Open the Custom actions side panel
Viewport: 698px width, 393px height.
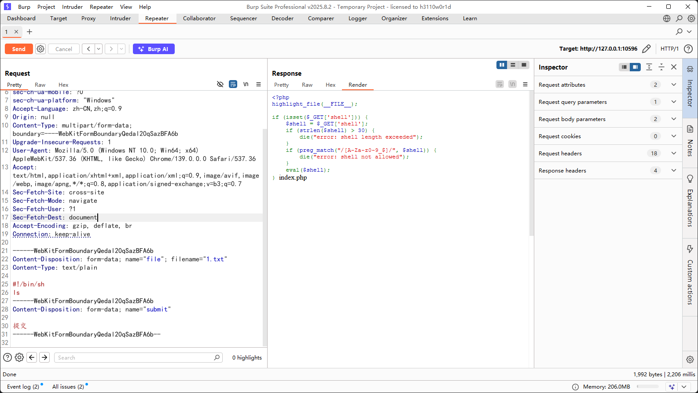(x=690, y=249)
